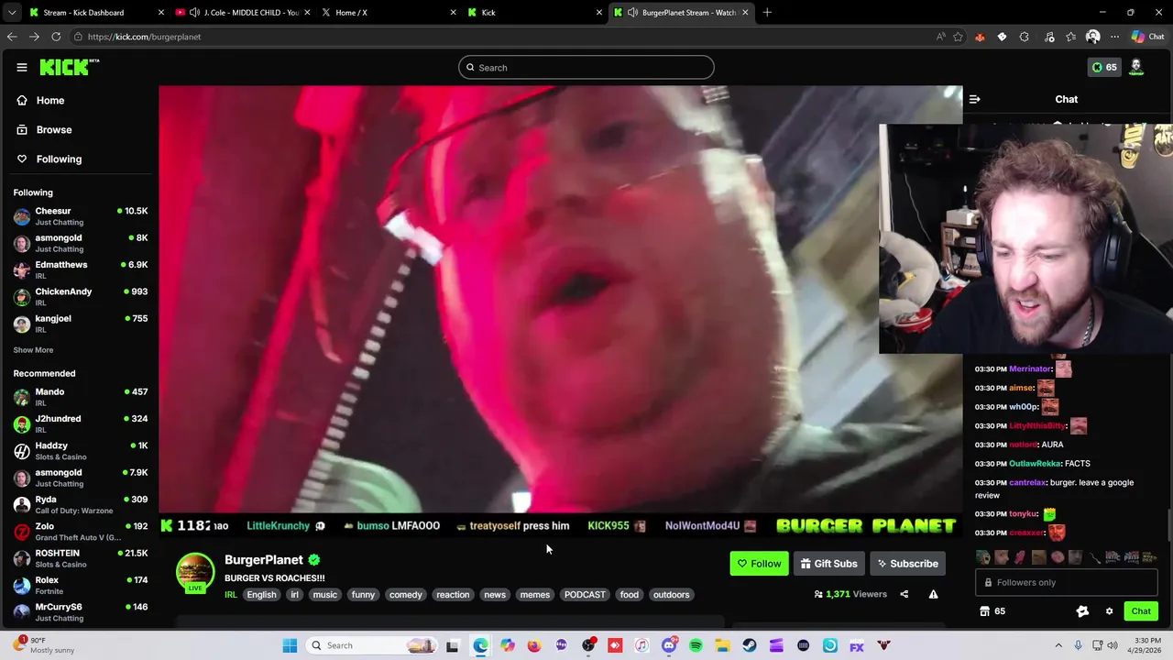This screenshot has width=1173, height=660.
Task: Click the Kick logo
Action: click(69, 67)
